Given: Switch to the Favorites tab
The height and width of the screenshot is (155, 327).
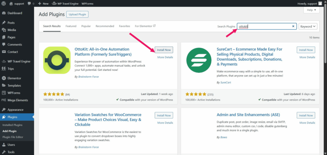Looking at the screenshot, I should click(125, 26).
